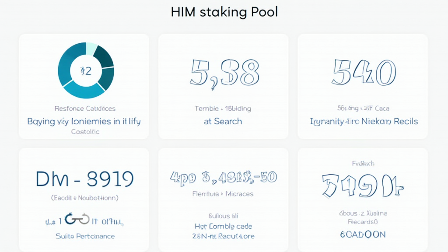Click the 'Temble - 1Bbiding' caption
Image resolution: width=448 pixels, height=252 pixels.
(223, 108)
